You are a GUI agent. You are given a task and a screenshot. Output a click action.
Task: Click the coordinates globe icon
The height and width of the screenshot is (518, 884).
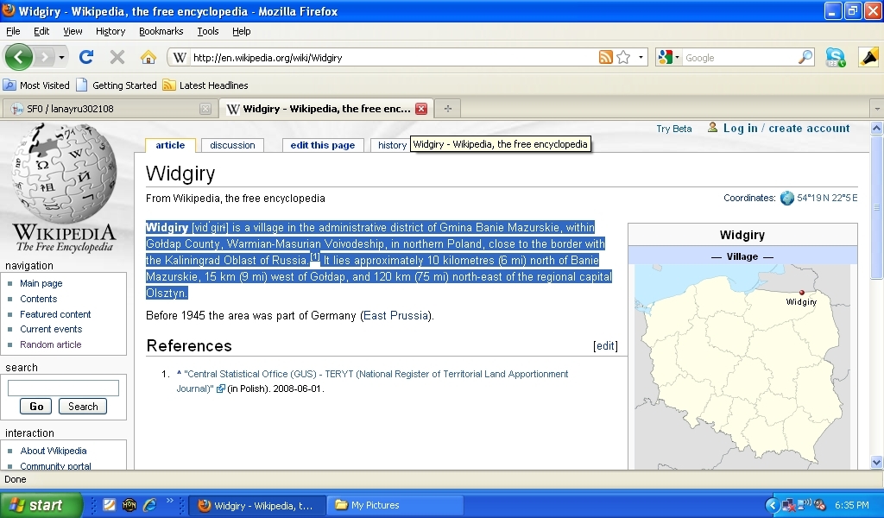click(x=786, y=198)
